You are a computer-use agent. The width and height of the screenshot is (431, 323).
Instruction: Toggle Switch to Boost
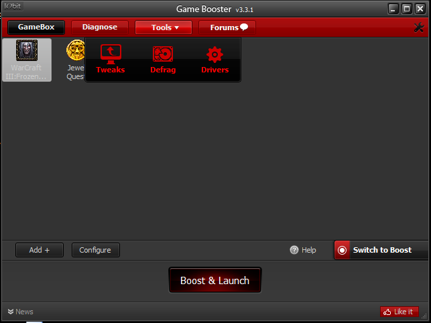tap(381, 250)
